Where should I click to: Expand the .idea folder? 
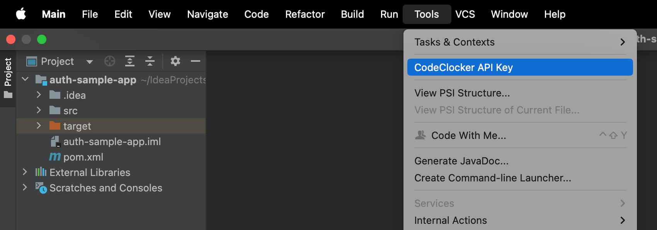39,95
